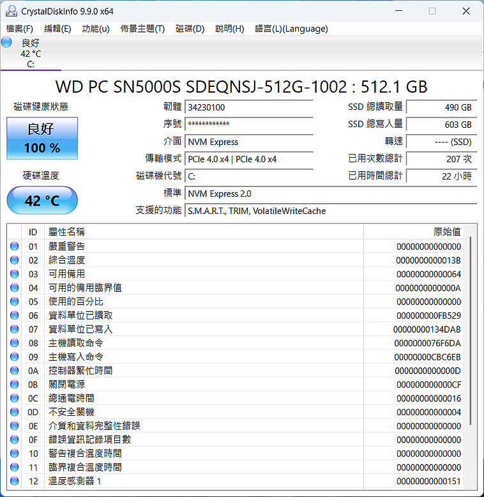Click status orb for 資料單位已寫入 row
This screenshot has height=497, width=484.
point(14,330)
